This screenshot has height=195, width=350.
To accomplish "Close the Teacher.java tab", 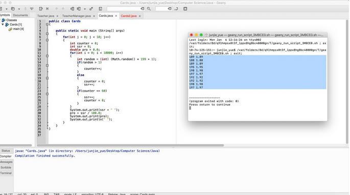I will tap(57, 16).
